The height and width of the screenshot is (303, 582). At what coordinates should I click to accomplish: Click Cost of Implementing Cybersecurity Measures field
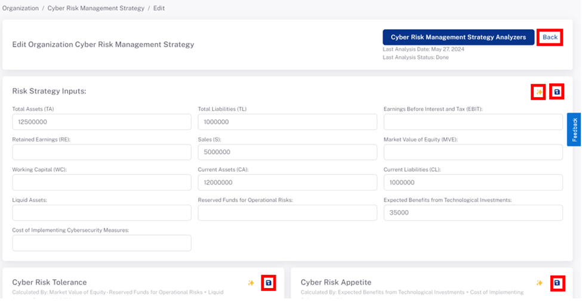[101, 243]
